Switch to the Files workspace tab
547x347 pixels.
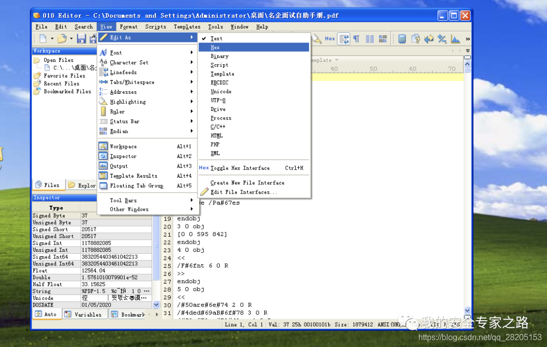(49, 185)
